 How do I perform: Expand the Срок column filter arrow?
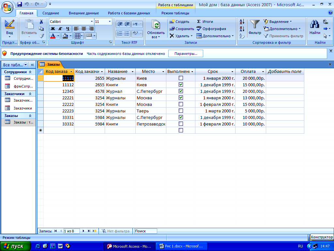click(x=232, y=72)
